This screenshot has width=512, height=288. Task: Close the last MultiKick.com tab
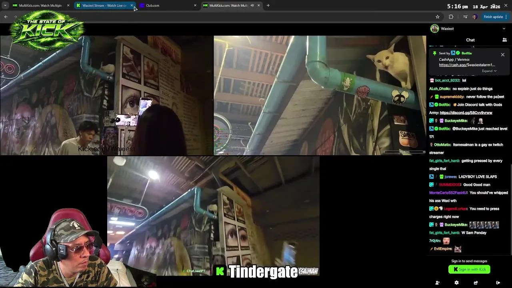258,6
